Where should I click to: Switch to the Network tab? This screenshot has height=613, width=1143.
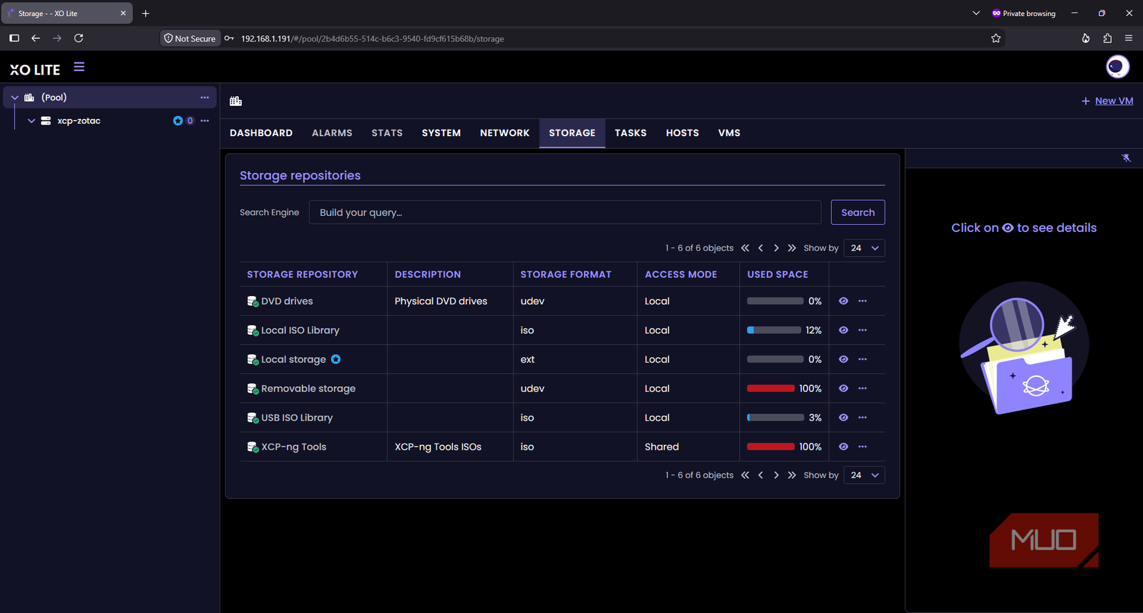504,133
